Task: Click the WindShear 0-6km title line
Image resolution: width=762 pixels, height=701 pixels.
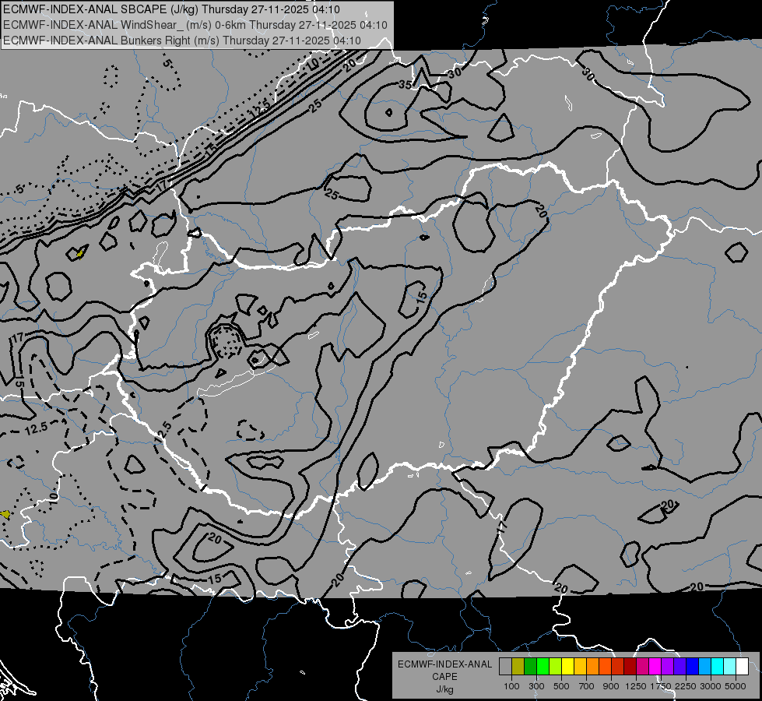Action: point(195,25)
